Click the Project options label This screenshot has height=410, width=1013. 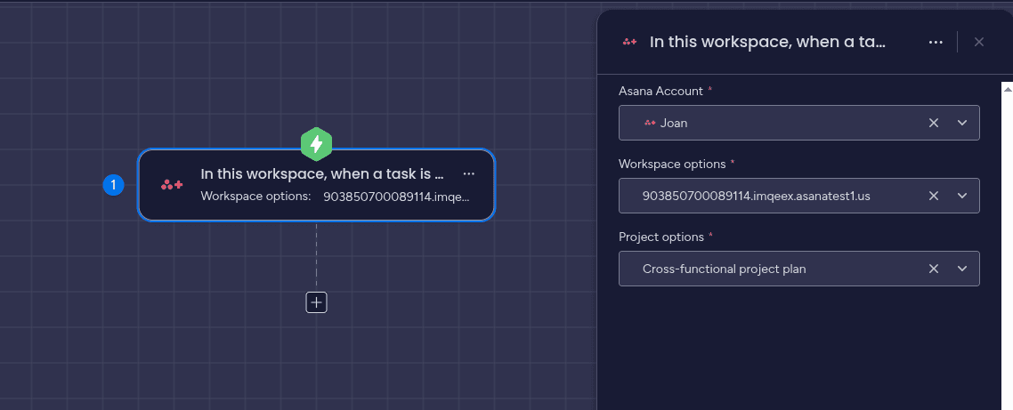[x=660, y=237]
